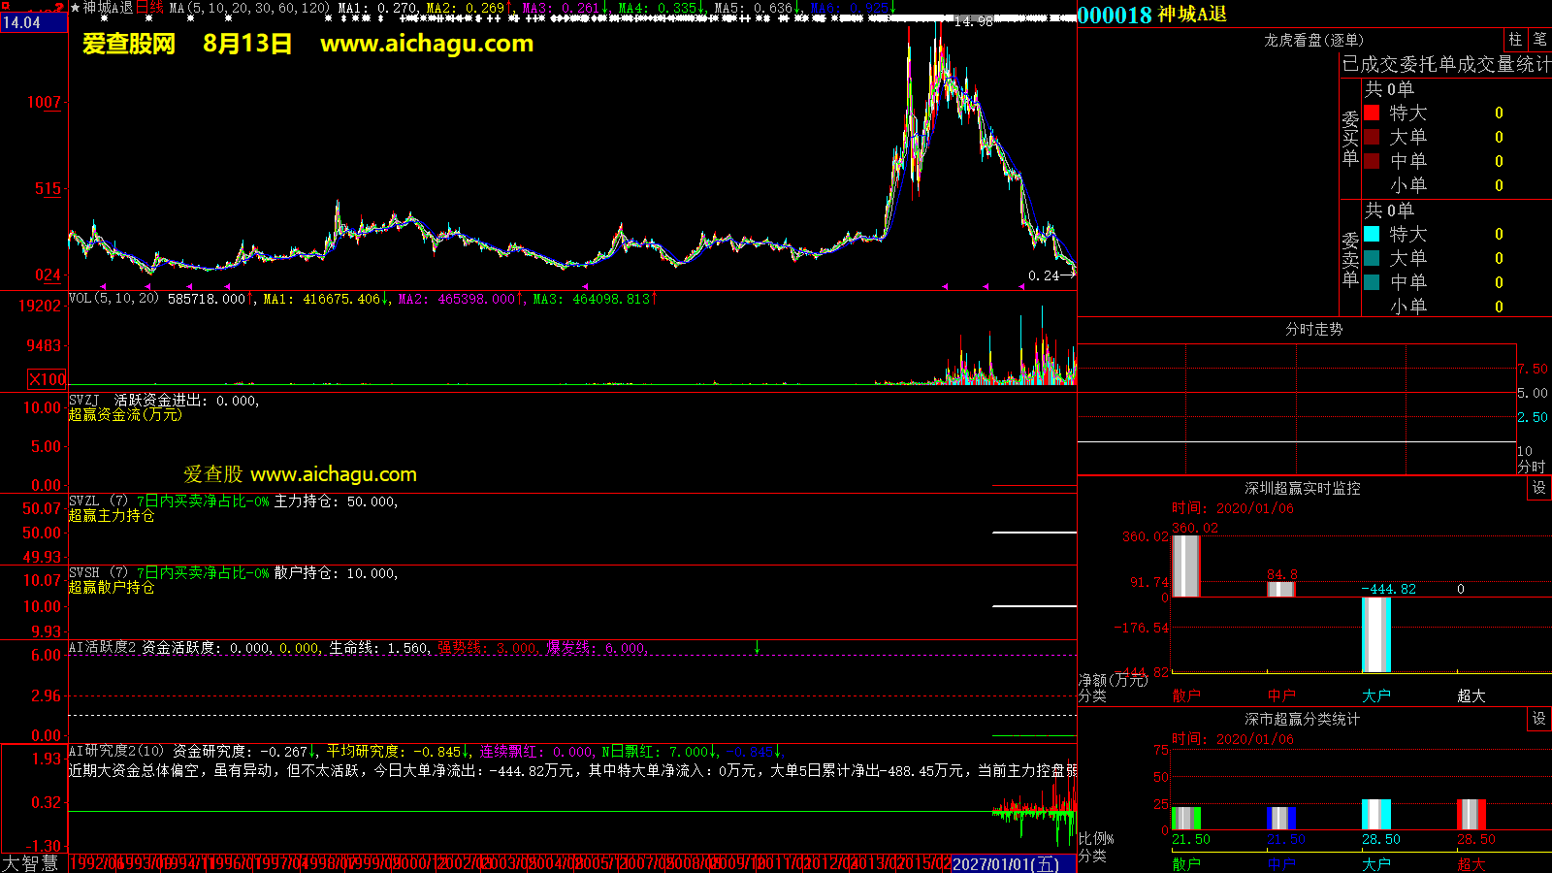Click the star icon before 神城A退

(x=76, y=8)
